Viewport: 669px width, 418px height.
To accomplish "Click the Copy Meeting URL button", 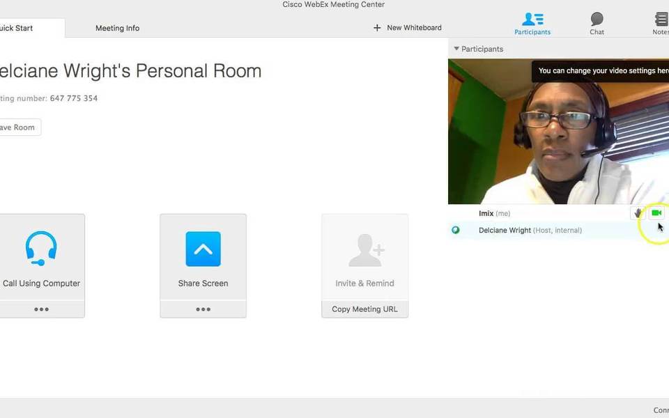I will pyautogui.click(x=364, y=309).
